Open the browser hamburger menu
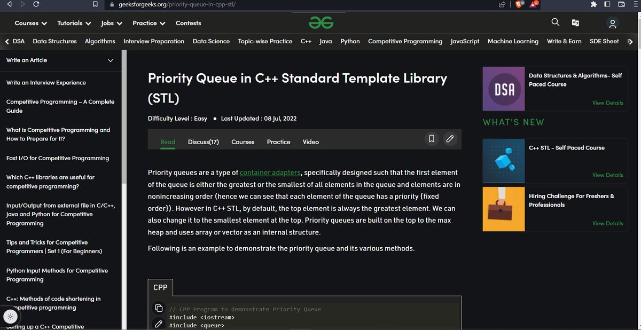 pyautogui.click(x=635, y=4)
